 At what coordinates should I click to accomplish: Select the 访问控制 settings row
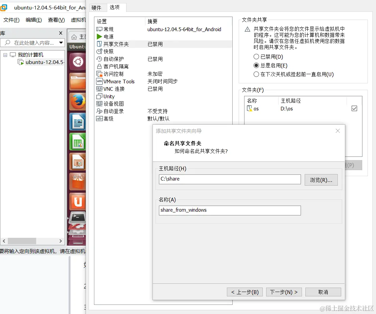pyautogui.click(x=163, y=74)
